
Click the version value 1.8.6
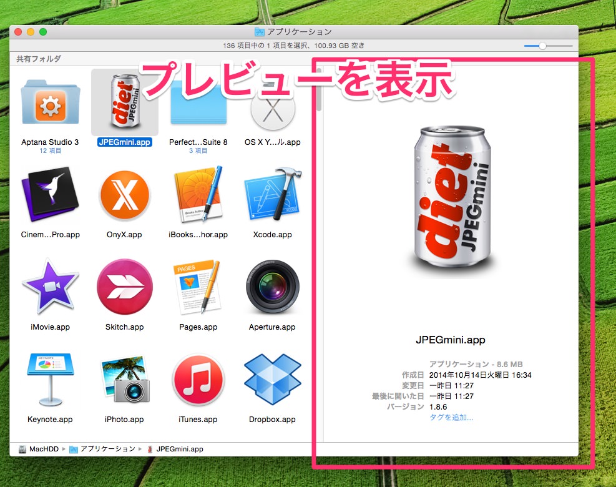[x=438, y=407]
